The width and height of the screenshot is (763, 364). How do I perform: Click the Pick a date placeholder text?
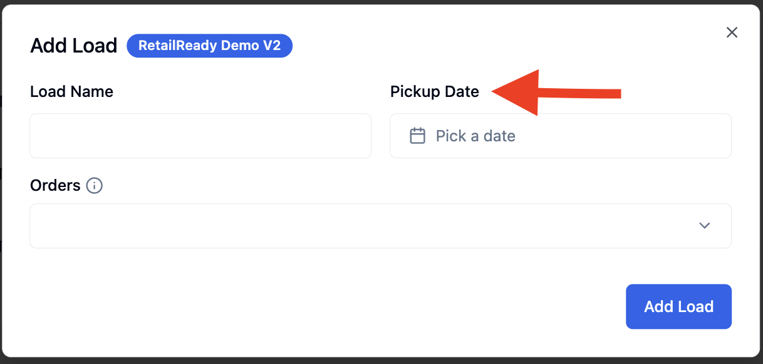click(475, 136)
